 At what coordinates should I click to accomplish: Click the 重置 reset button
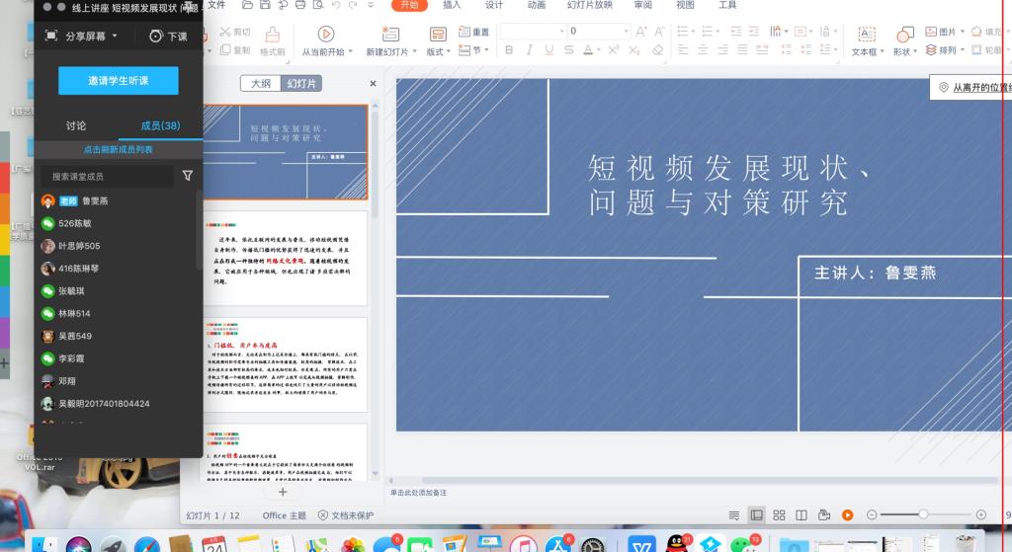tap(473, 31)
